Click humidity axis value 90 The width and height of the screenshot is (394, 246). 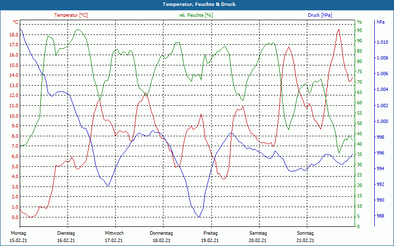[x=360, y=41]
